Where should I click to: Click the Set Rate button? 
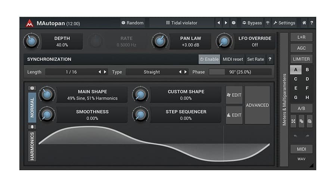pyautogui.click(x=255, y=59)
